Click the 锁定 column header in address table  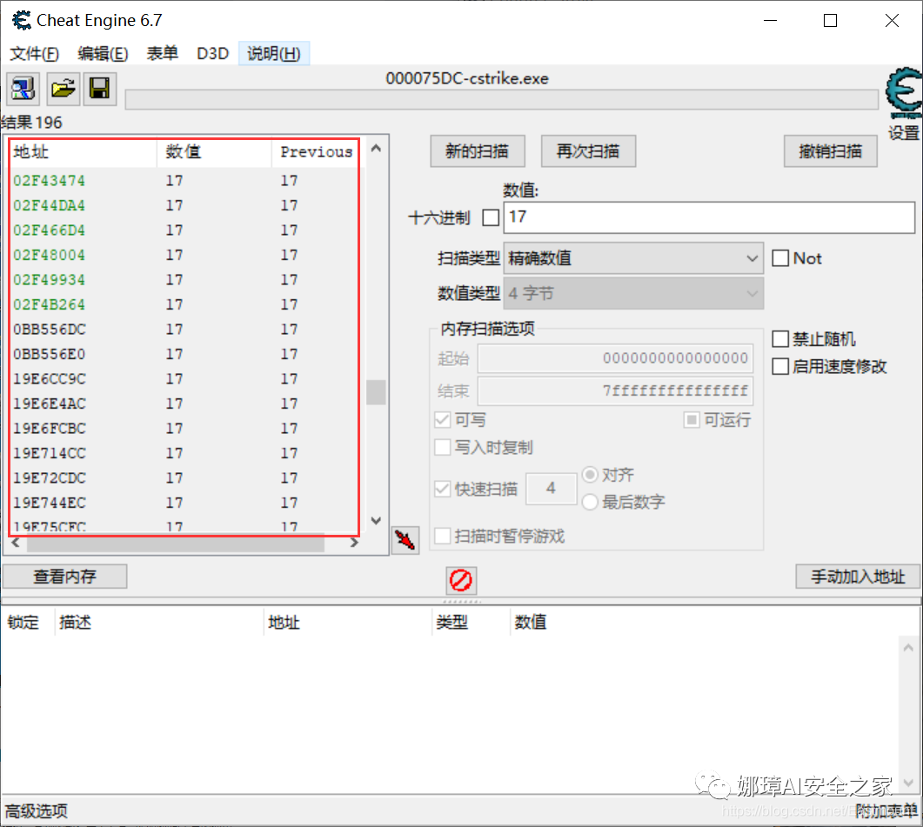(28, 622)
